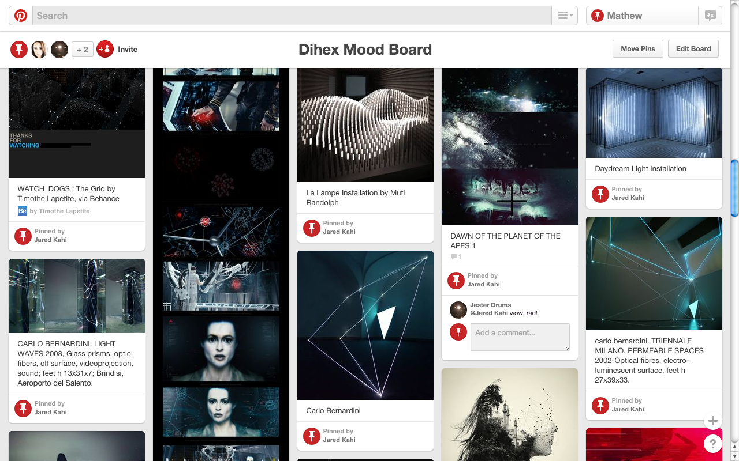Open the notifications speech bubble icon
This screenshot has width=739, height=461.
710,16
